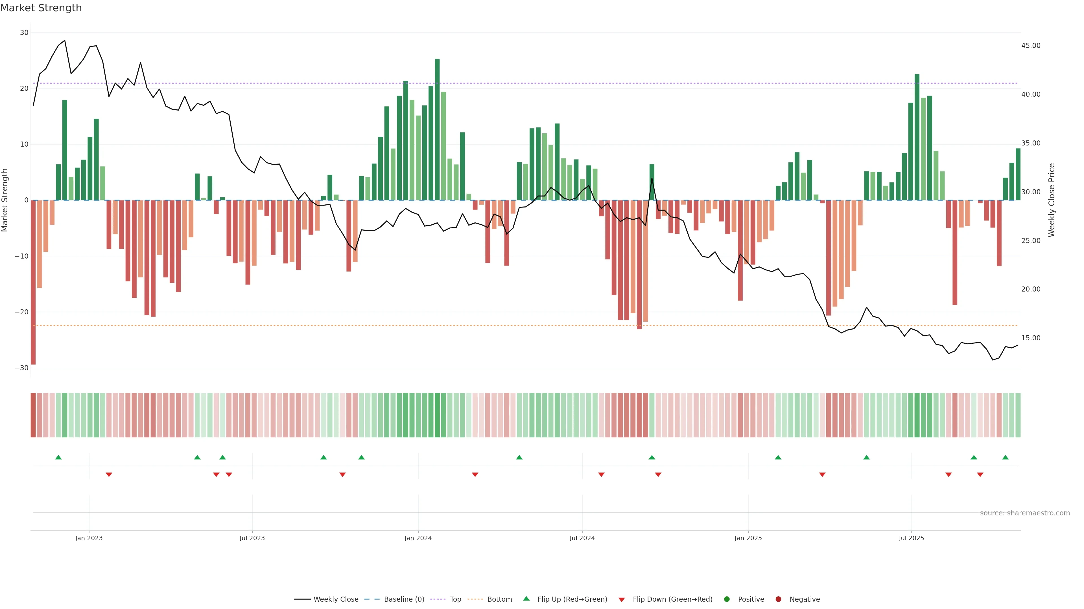
Task: Click the Flip Up legend triangle icon
Action: [526, 599]
